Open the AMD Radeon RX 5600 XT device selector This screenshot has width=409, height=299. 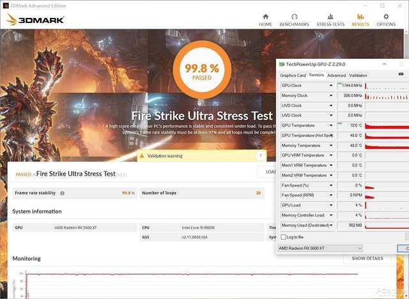tap(320, 248)
